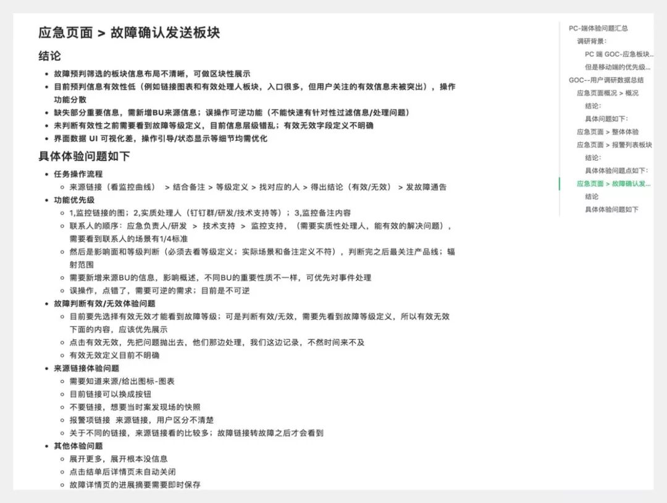The image size is (667, 503).
Task: Click line '点击结单后详情页未自动关闭'
Action: coord(122,472)
